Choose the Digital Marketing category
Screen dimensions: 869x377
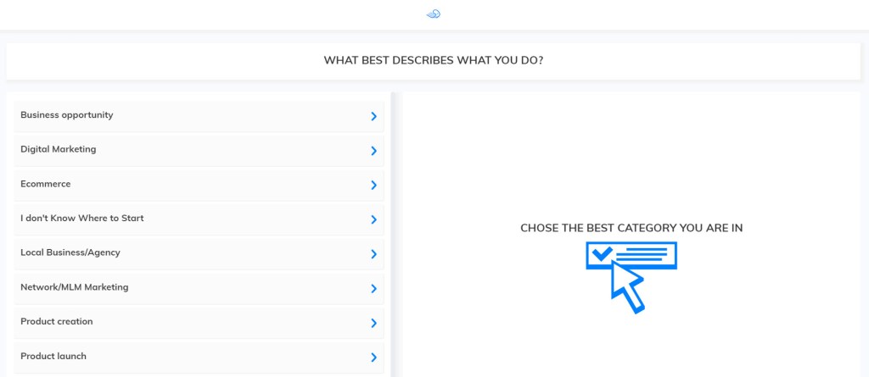tap(59, 150)
